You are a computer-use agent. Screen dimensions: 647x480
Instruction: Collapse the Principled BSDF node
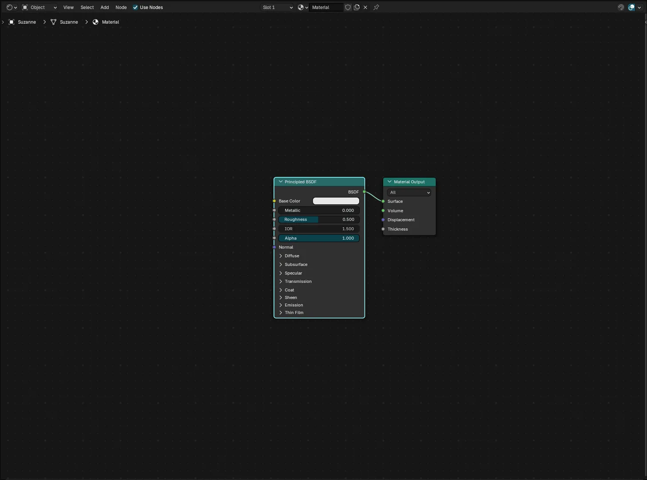point(281,182)
